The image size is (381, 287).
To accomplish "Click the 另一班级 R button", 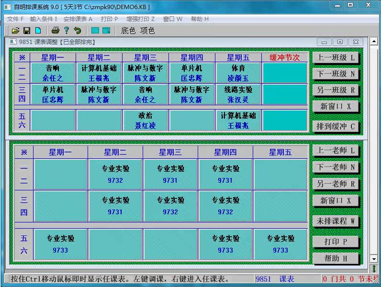I will [x=336, y=90].
